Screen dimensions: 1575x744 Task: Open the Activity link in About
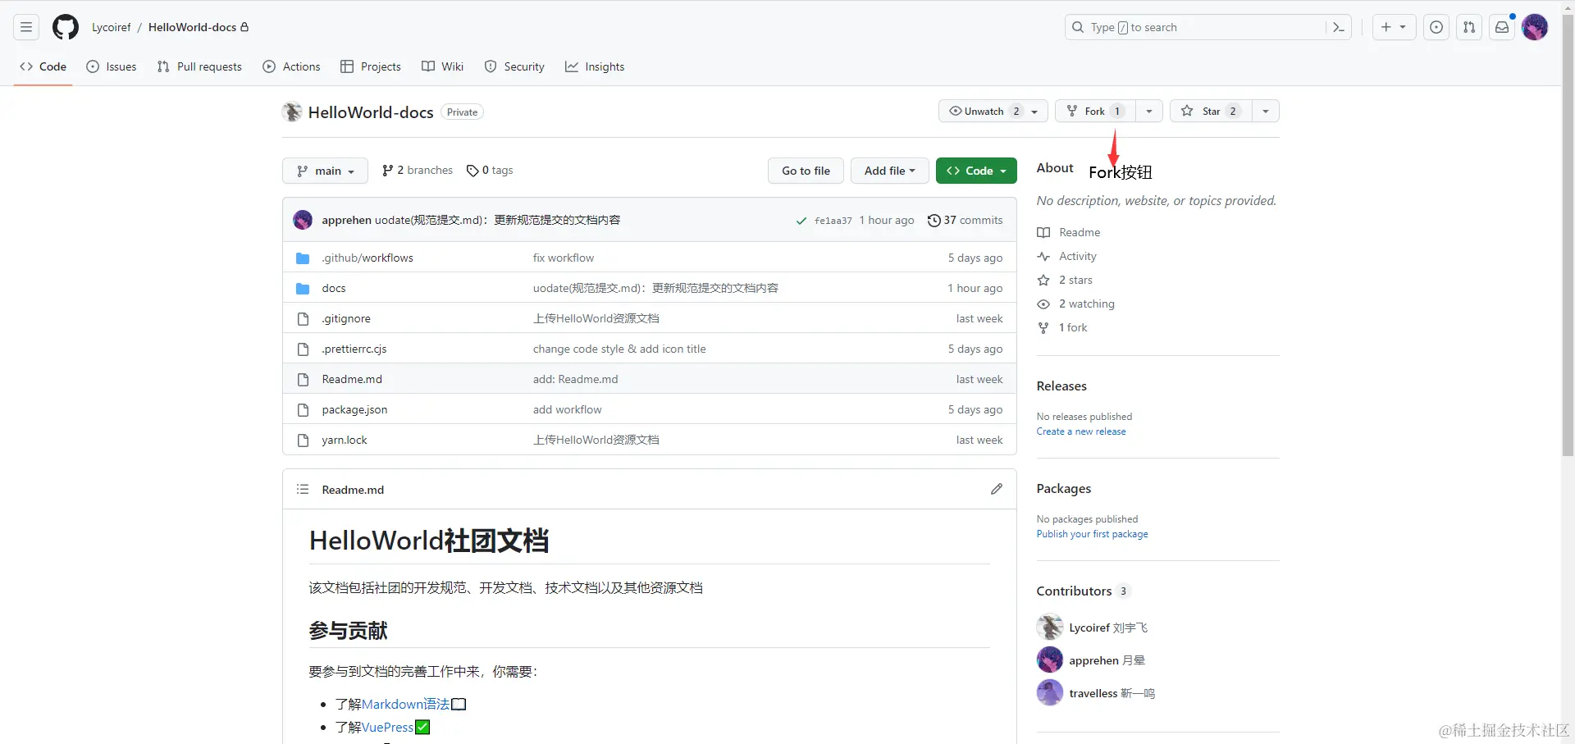pyautogui.click(x=1066, y=256)
